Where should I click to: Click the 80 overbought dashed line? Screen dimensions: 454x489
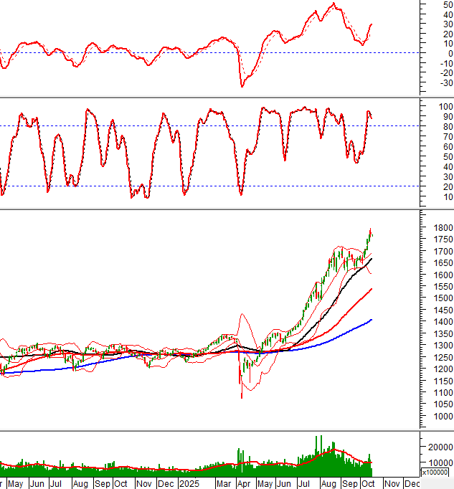pos(143,126)
